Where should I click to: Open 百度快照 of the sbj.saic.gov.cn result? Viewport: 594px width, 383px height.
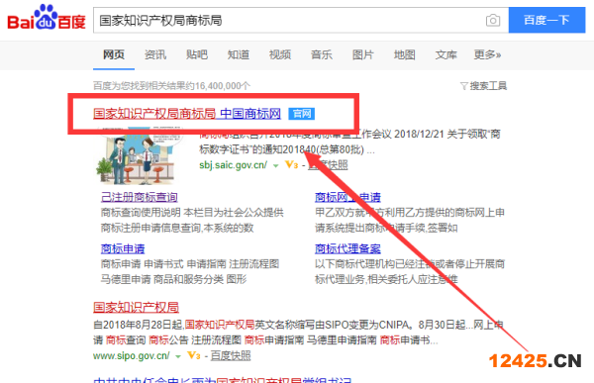click(328, 165)
